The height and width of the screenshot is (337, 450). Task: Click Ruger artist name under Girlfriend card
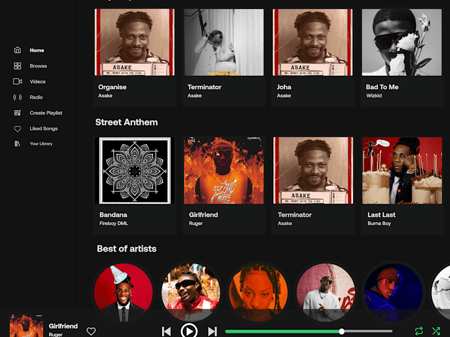pyautogui.click(x=196, y=223)
